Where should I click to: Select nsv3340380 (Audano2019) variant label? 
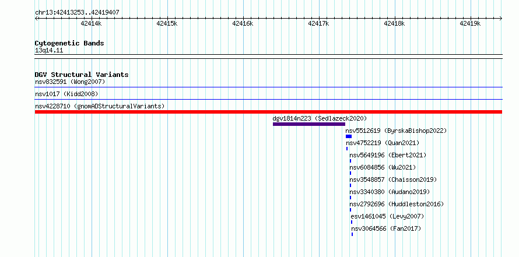coord(390,192)
